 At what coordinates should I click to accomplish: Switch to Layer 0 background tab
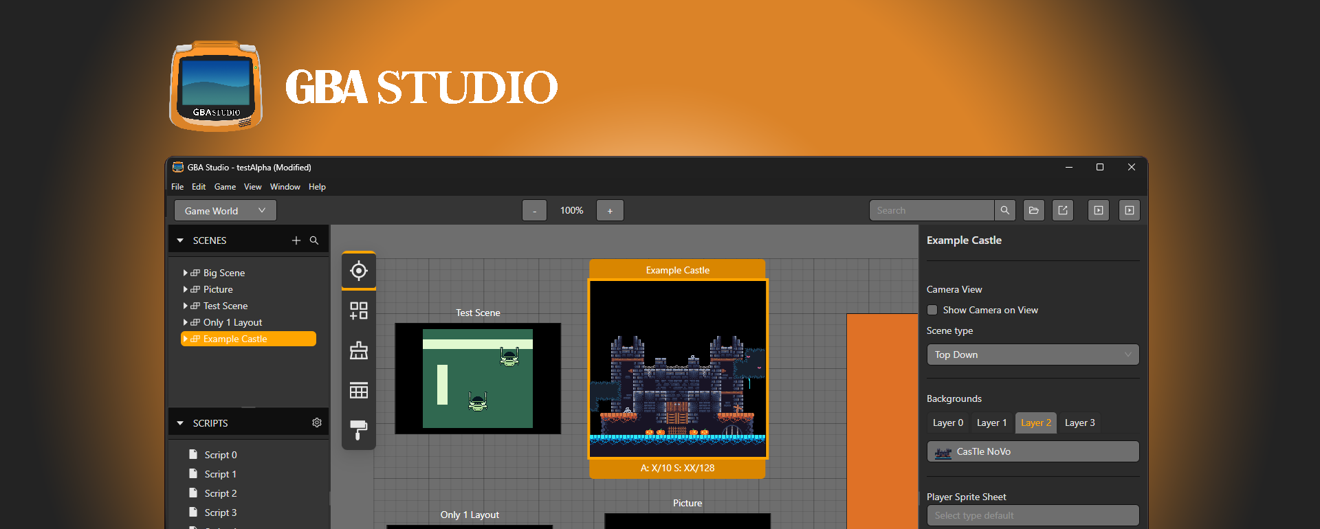pyautogui.click(x=948, y=423)
